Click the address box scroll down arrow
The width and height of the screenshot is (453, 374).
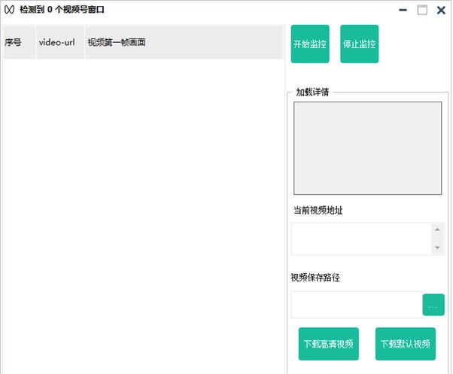click(437, 248)
